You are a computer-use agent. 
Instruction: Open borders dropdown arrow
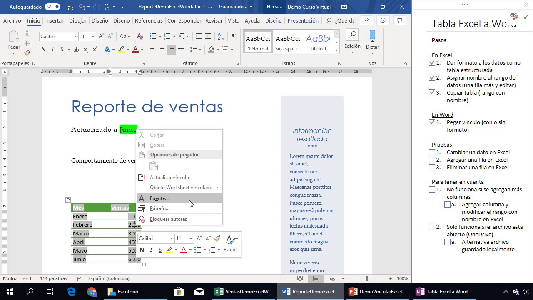232,50
